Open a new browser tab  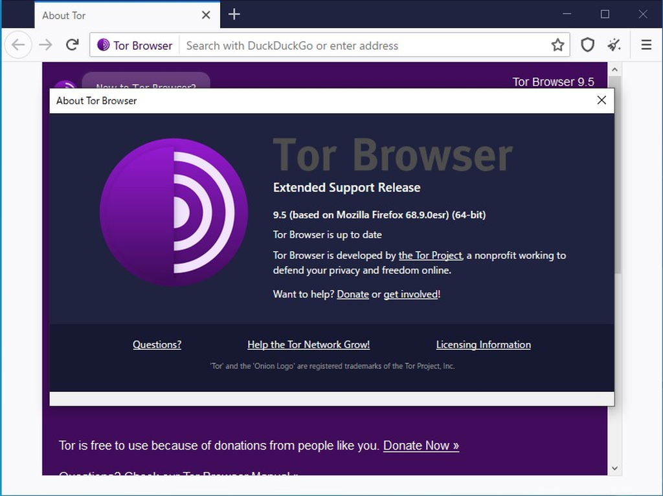[234, 14]
